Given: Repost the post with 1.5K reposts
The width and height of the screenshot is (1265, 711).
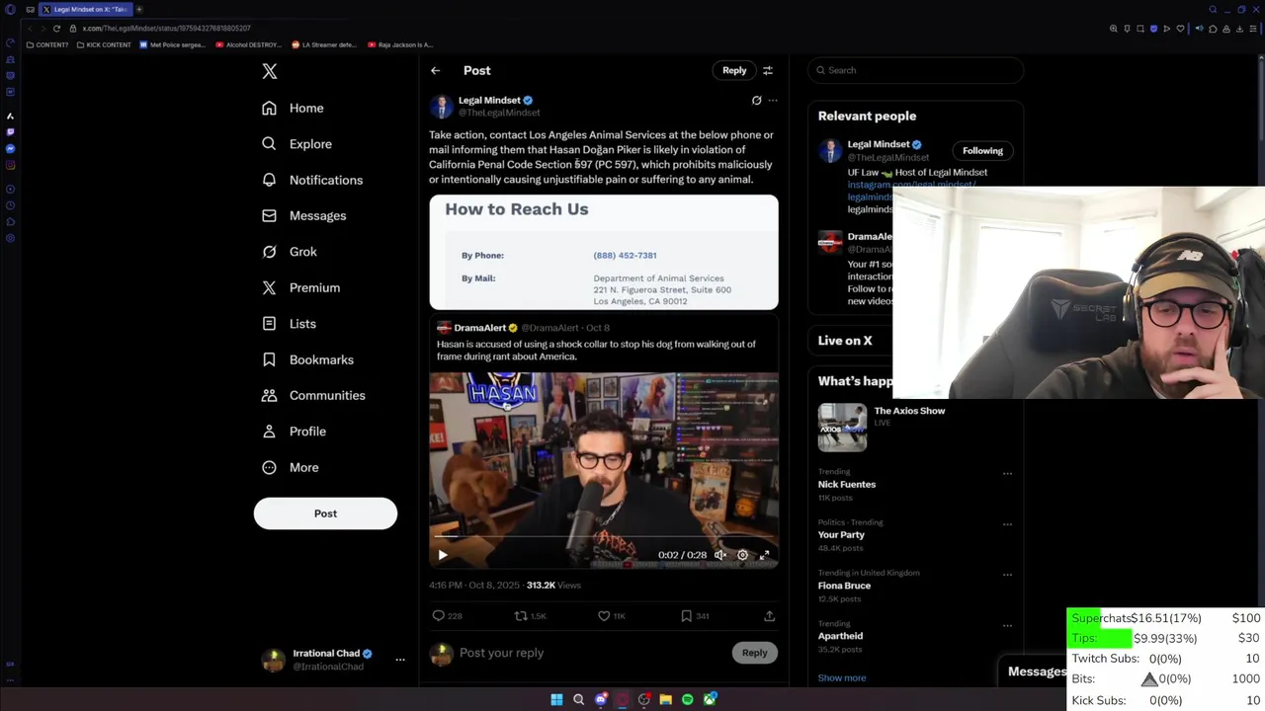Looking at the screenshot, I should pos(531,615).
